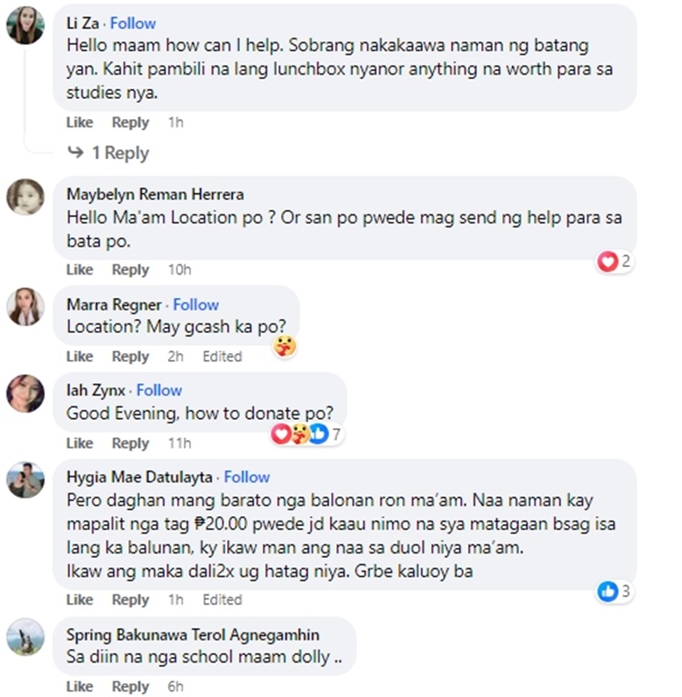Reply to Iah Zynx's comment
Screen dimensions: 682x697
point(130,443)
